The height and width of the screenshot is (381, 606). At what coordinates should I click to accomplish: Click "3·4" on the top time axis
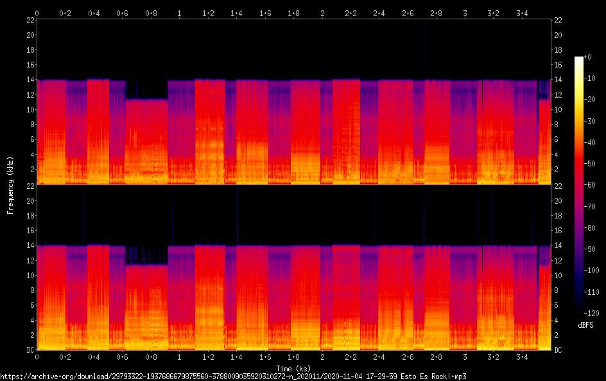(522, 13)
